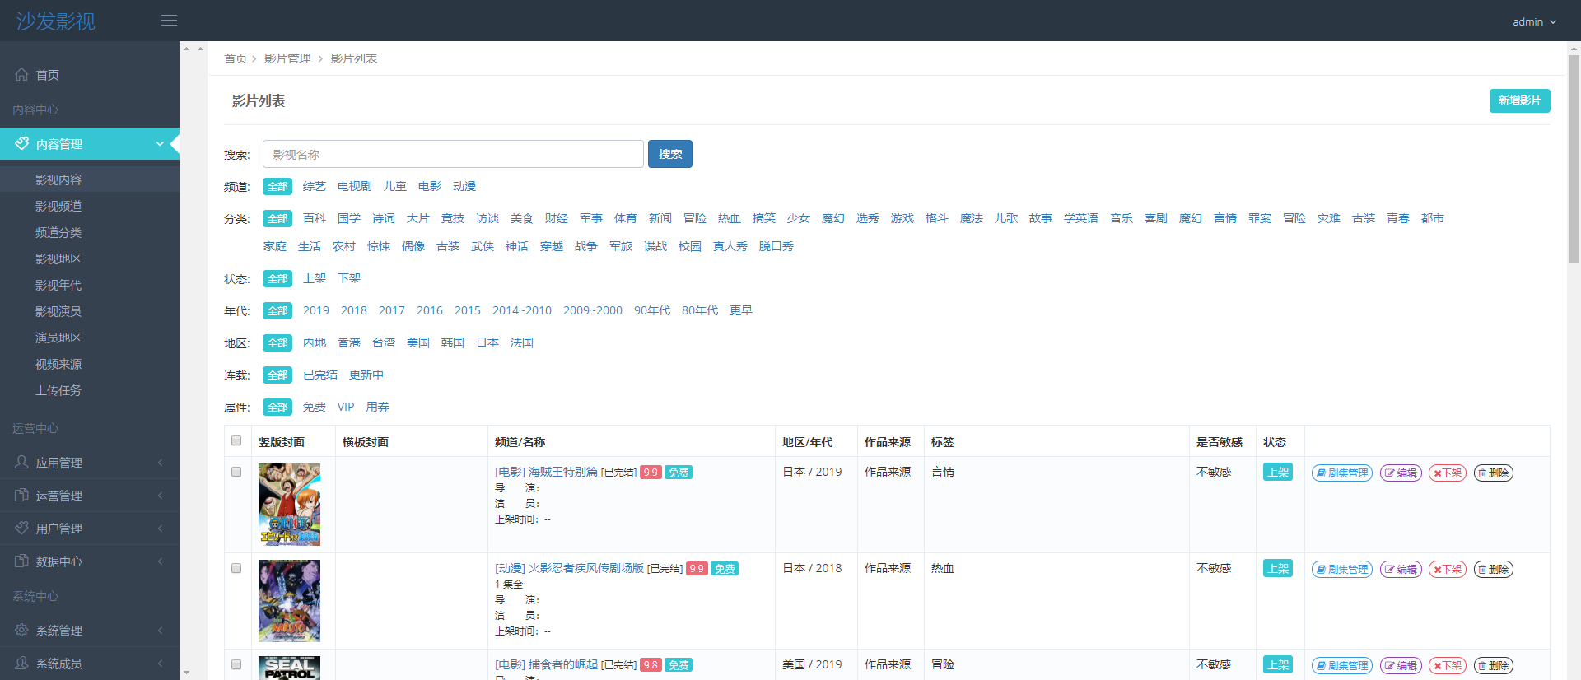Expand the 数据中心 submenu

pyautogui.click(x=160, y=561)
